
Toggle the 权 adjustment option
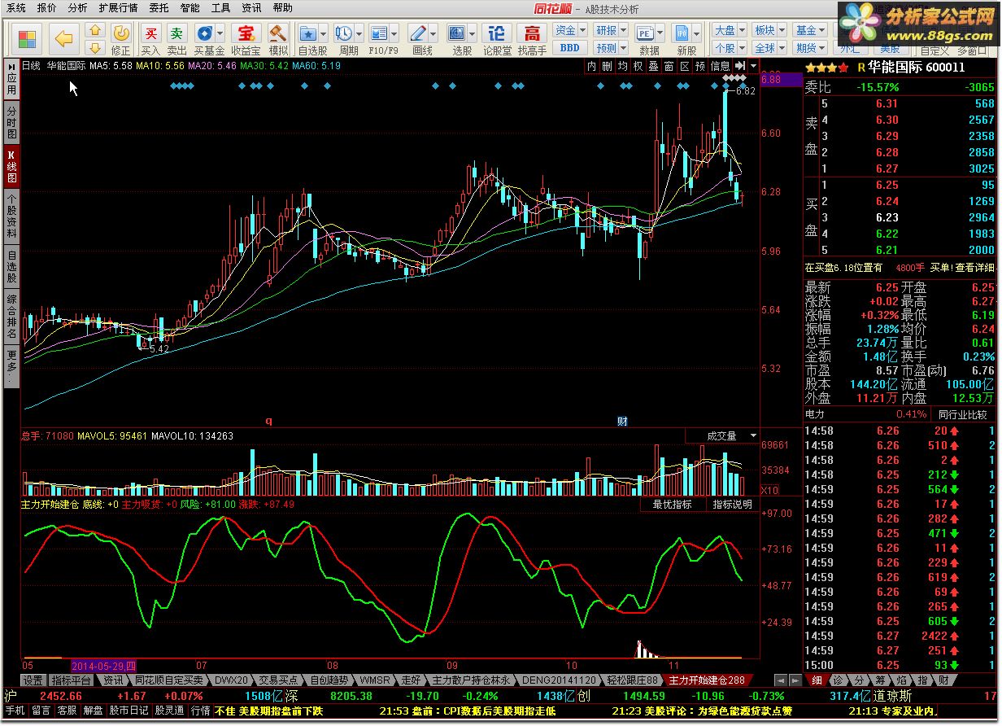tap(638, 66)
